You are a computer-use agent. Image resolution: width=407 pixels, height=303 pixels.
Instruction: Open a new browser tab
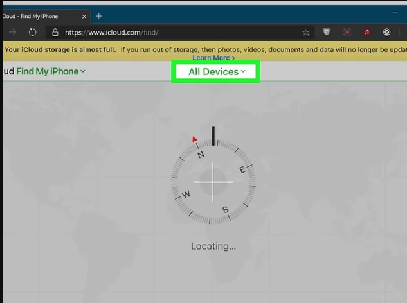point(98,16)
